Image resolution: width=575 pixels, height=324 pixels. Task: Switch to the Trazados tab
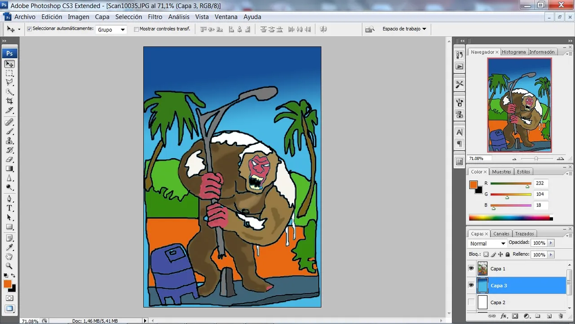(x=524, y=233)
